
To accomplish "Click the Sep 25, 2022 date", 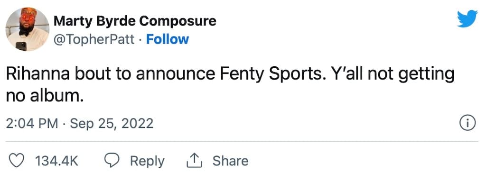I will pyautogui.click(x=112, y=124).
